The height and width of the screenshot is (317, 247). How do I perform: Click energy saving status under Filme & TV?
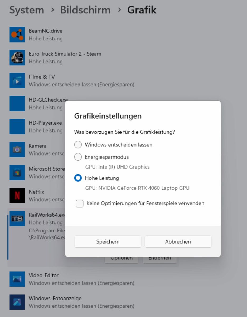(81, 85)
